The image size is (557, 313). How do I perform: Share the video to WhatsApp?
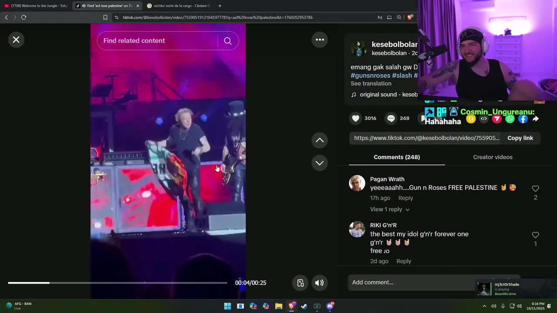coord(510,119)
